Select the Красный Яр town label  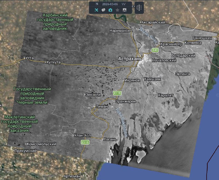[x=171, y=44]
